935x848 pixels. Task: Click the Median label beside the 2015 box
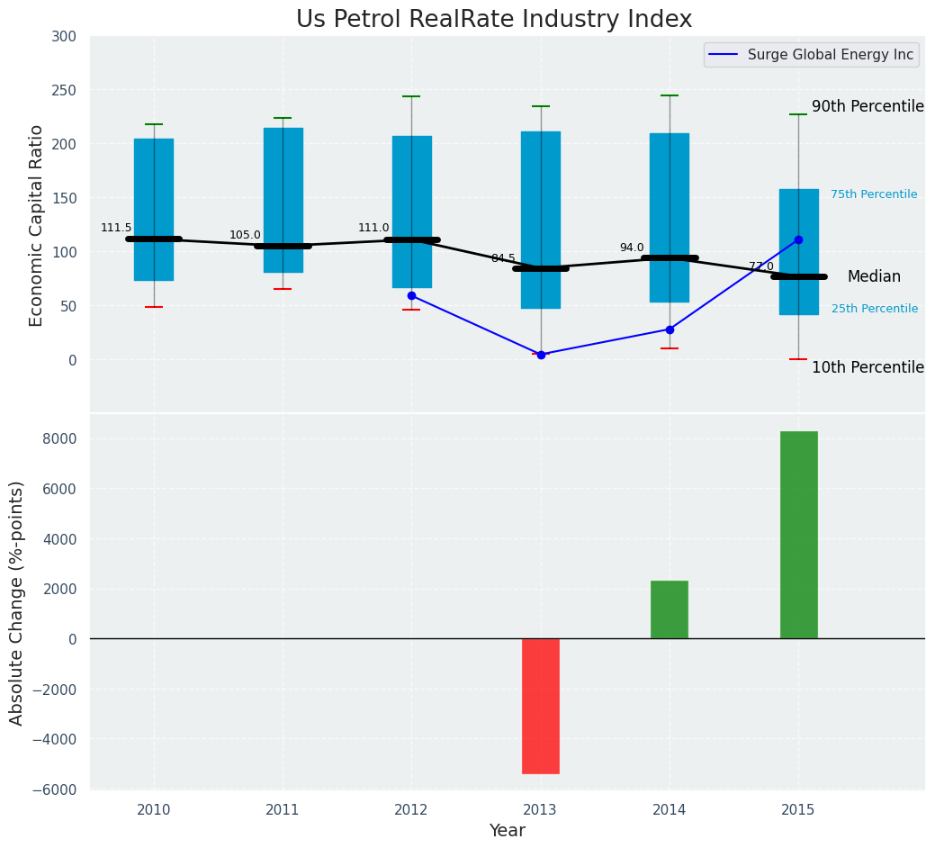873,276
